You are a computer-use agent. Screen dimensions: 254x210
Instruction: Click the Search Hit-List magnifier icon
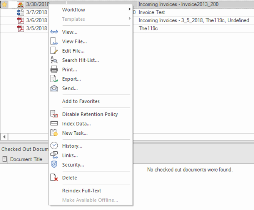54,60
